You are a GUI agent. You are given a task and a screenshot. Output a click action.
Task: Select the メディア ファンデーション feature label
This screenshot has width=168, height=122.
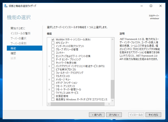pos(67,83)
